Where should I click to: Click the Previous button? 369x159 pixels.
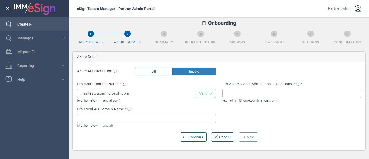193,137
